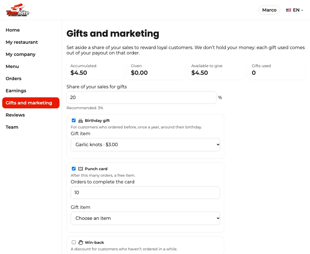Navigate to Menu section

(12, 66)
